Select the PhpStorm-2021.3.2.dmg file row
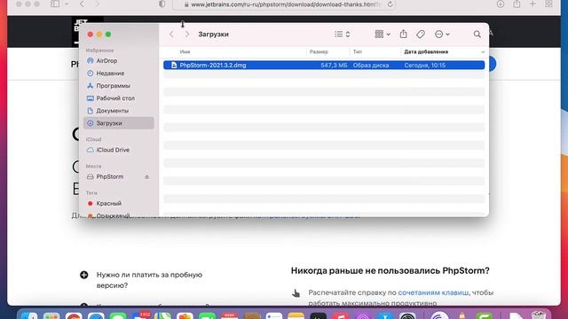This screenshot has height=319, width=568. 324,65
